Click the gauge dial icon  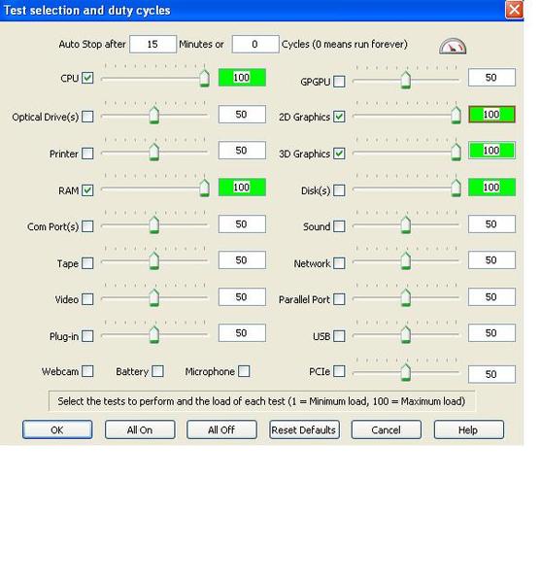[453, 47]
